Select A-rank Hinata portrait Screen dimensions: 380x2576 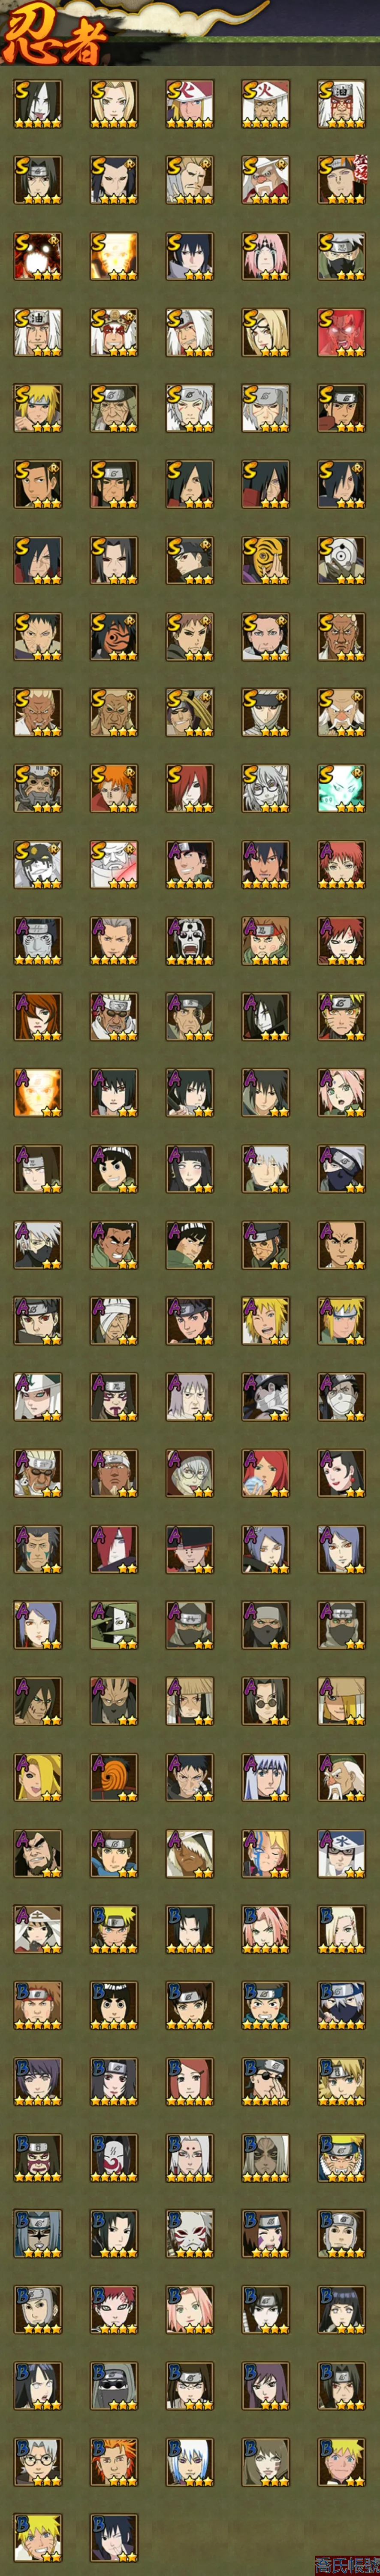point(189,1167)
